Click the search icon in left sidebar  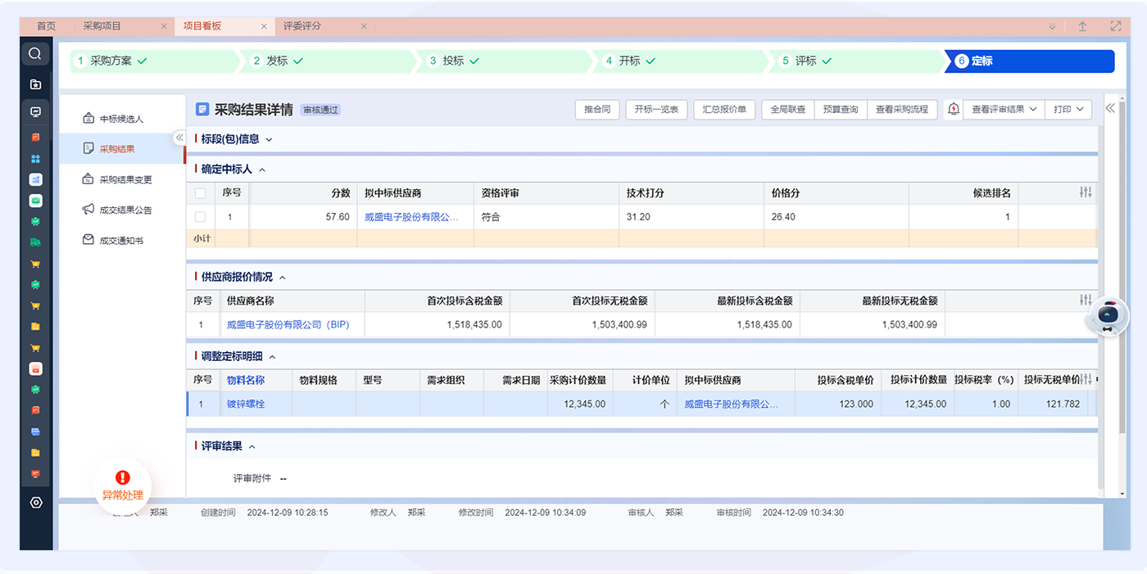click(35, 54)
